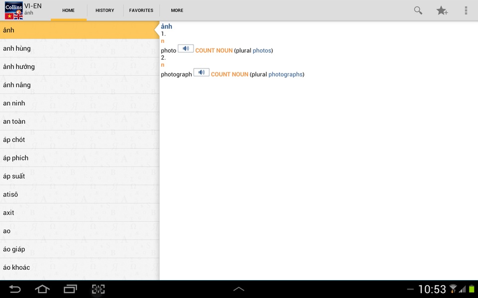Follow the "photos" plural link
Viewport: 478px width, 298px height.
262,51
